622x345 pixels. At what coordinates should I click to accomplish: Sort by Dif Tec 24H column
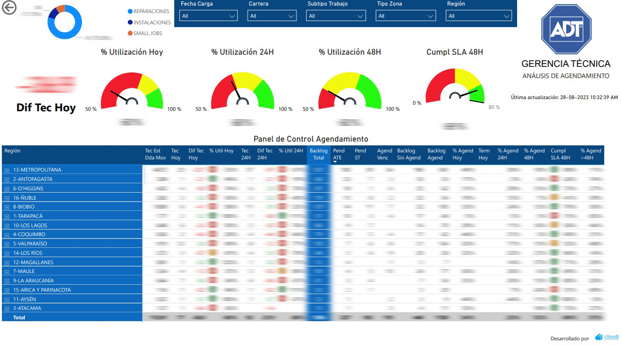pyautogui.click(x=265, y=154)
